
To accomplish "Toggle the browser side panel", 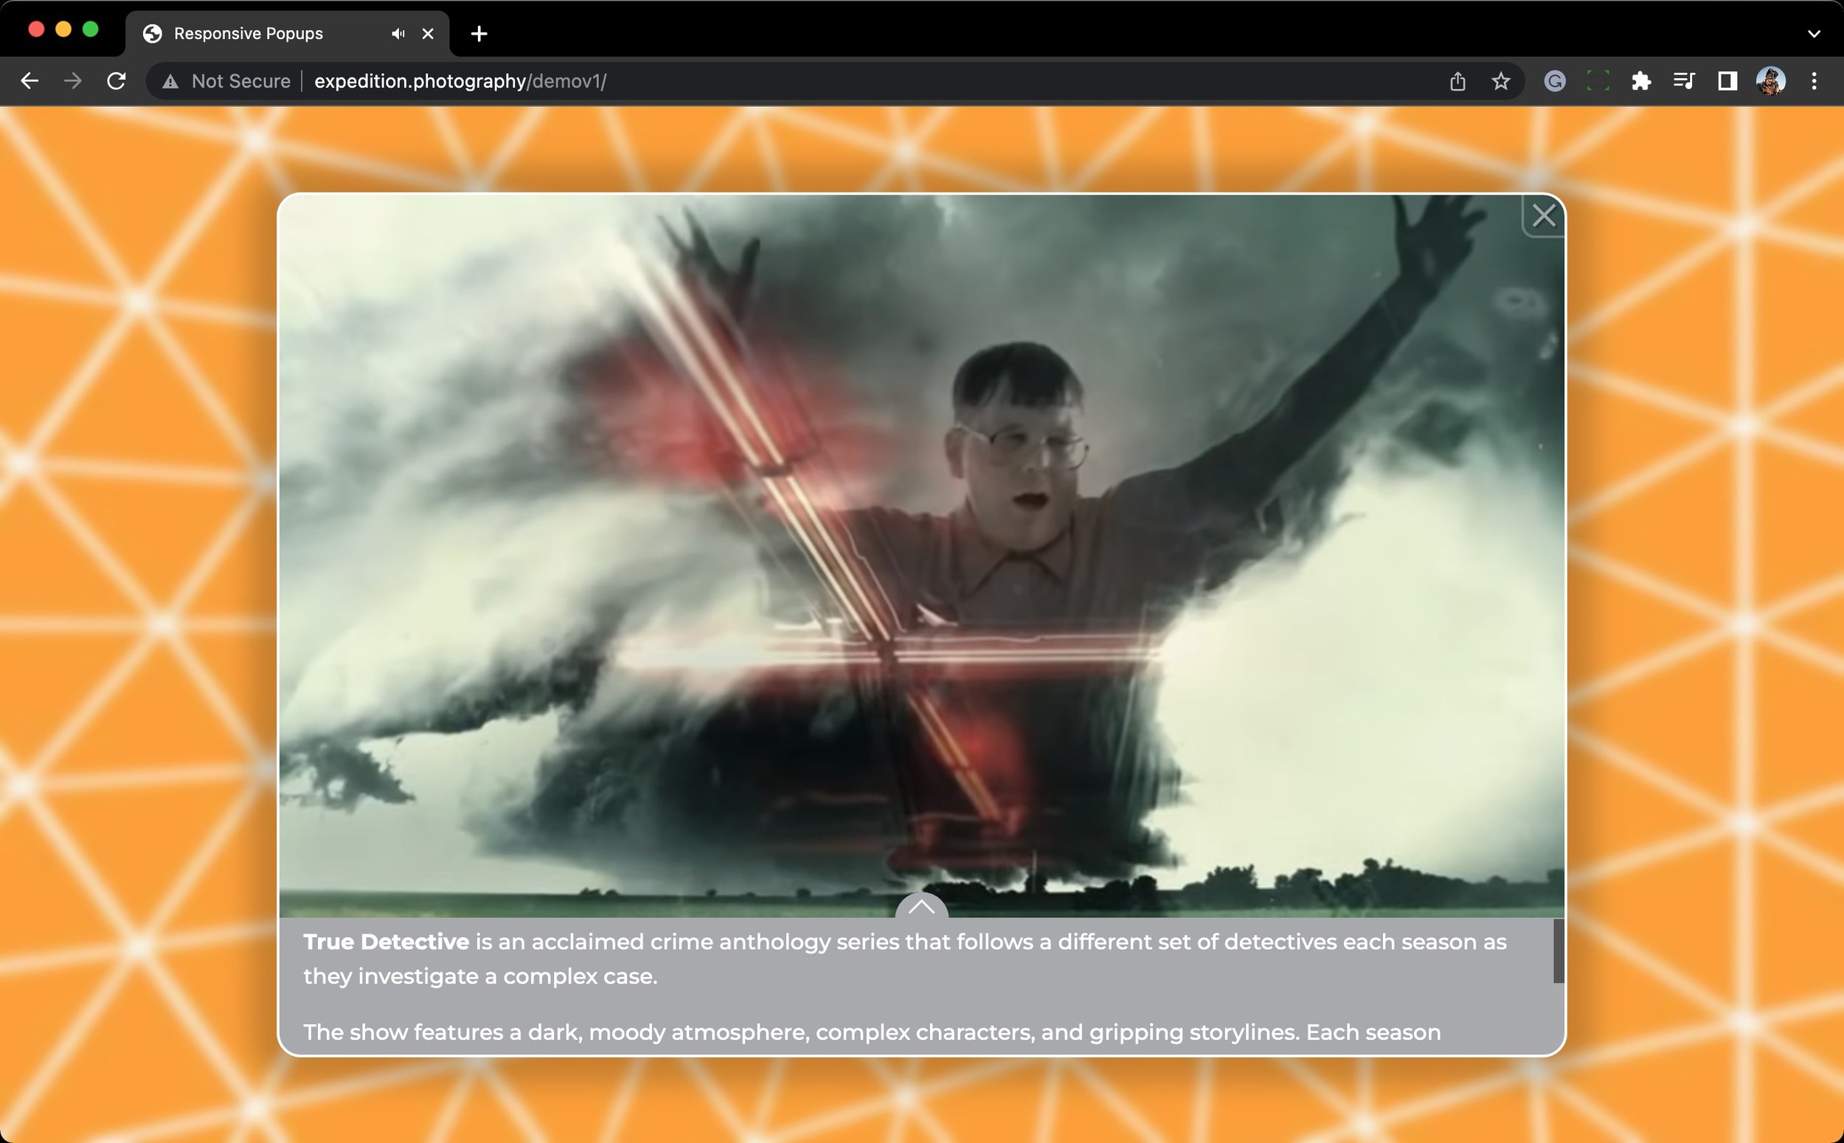I will (x=1727, y=81).
